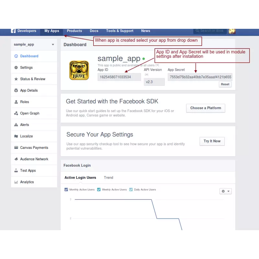Image resolution: width=259 pixels, height=259 pixels.
Task: Click the Status & Review star icon
Action: 16,79
